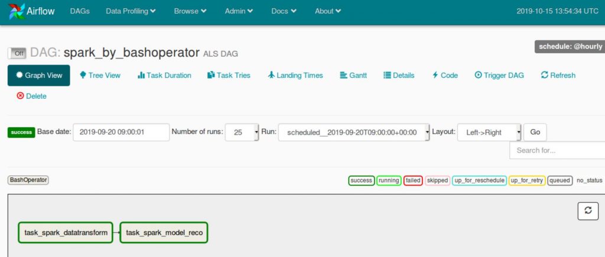
Task: Open the Layout Left->Right dropdown
Action: click(489, 132)
